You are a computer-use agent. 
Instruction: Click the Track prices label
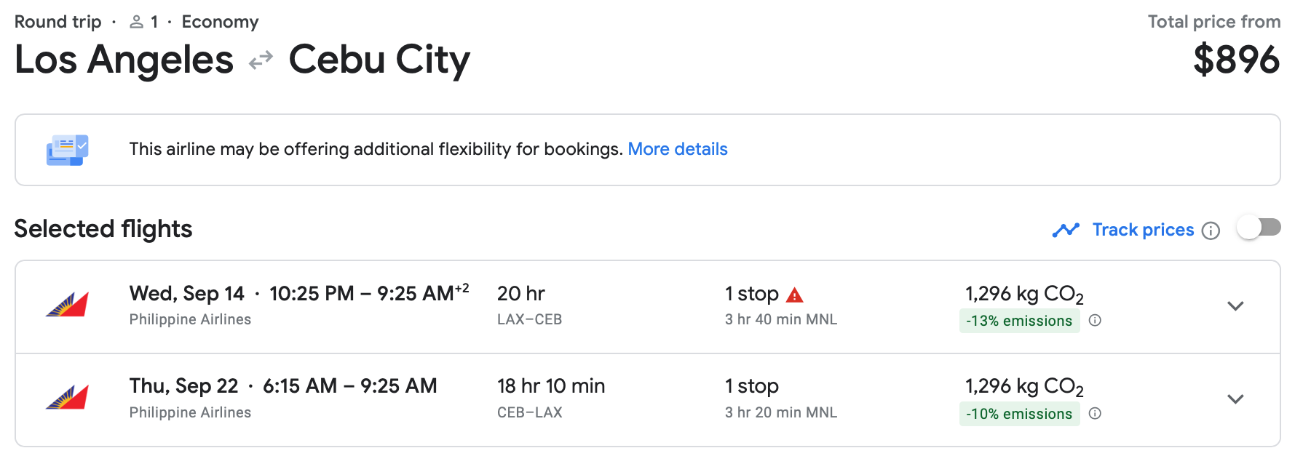click(x=1143, y=230)
